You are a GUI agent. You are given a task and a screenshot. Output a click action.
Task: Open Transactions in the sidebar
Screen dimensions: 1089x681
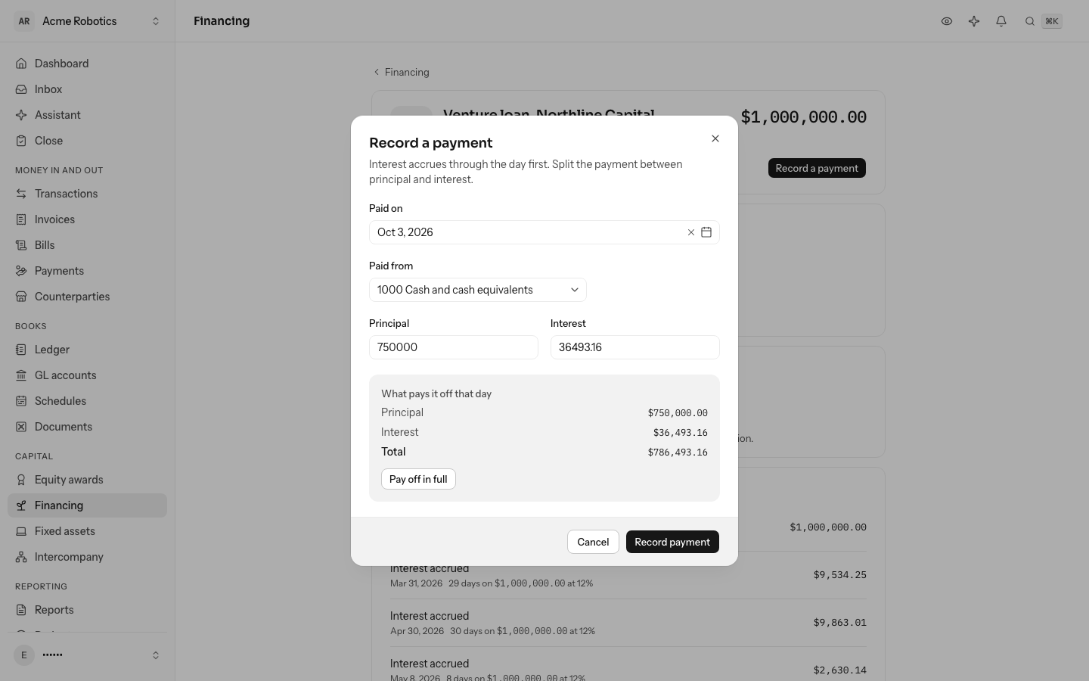(x=88, y=194)
